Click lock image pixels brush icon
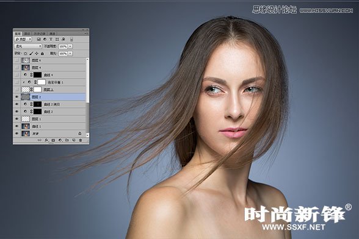The width and height of the screenshot is (359, 239). (x=31, y=54)
